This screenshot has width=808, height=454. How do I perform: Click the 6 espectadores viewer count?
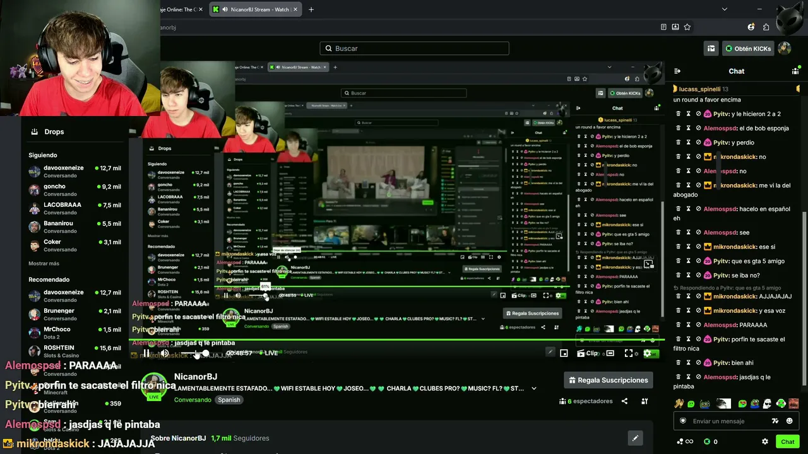pos(586,401)
